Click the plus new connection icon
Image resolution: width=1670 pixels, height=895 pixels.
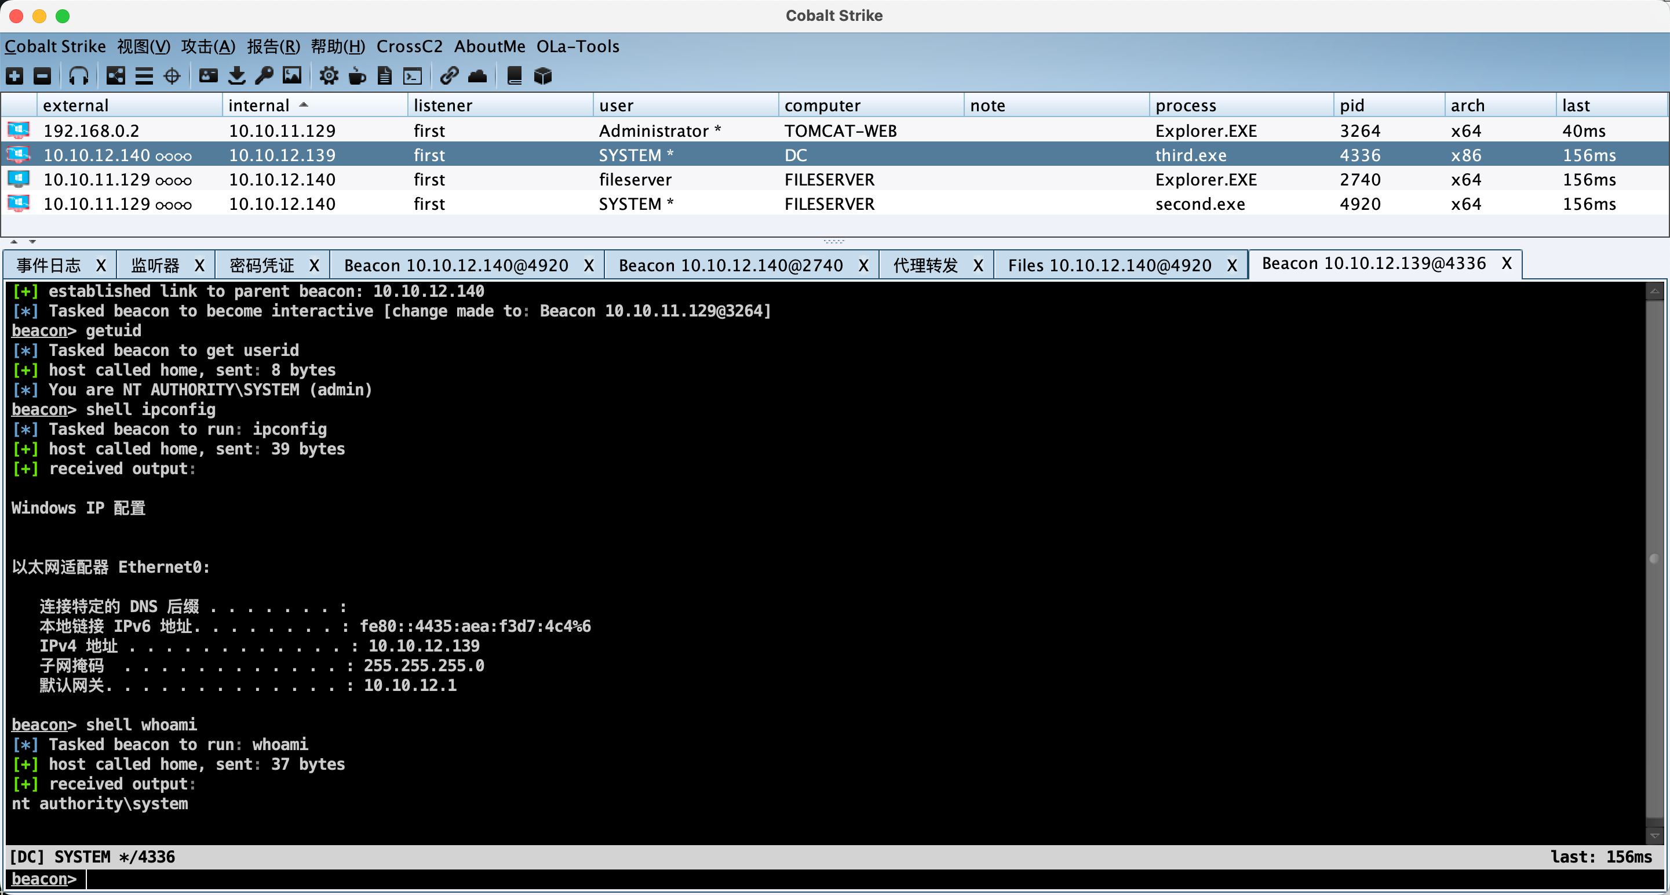pos(14,76)
